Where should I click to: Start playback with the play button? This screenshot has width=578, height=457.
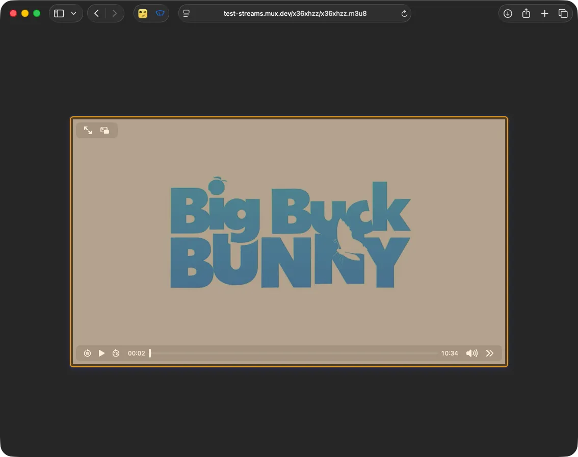(x=101, y=353)
